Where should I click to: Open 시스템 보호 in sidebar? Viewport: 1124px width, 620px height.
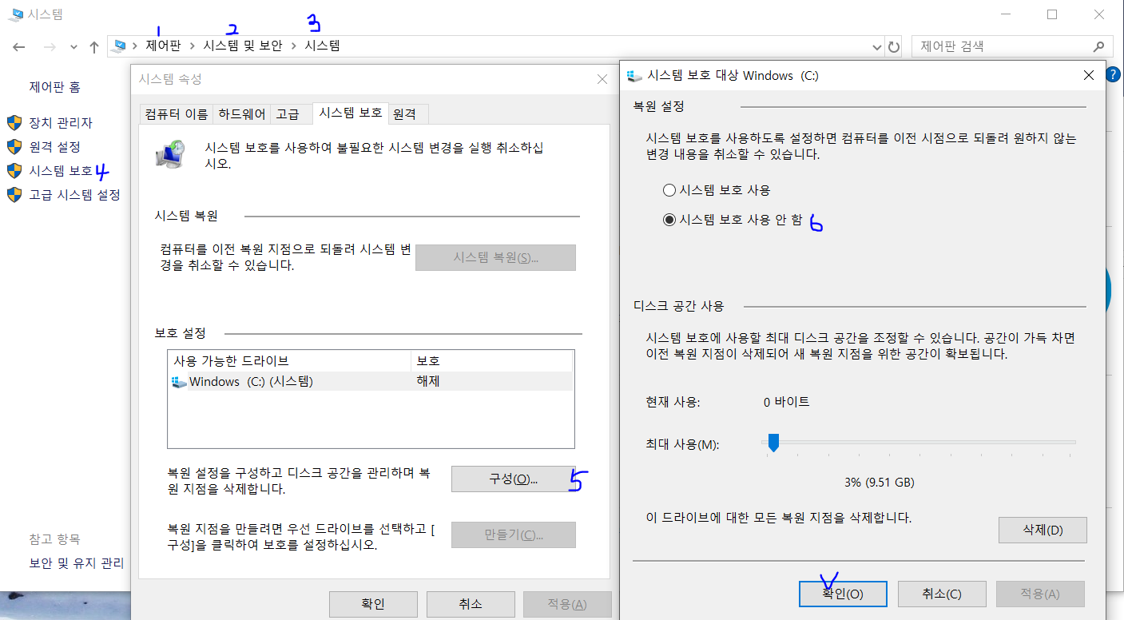[61, 170]
